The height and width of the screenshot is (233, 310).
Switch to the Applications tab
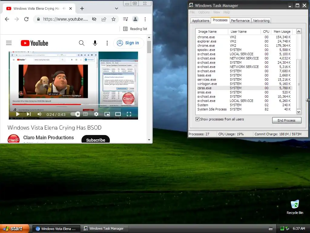[200, 21]
